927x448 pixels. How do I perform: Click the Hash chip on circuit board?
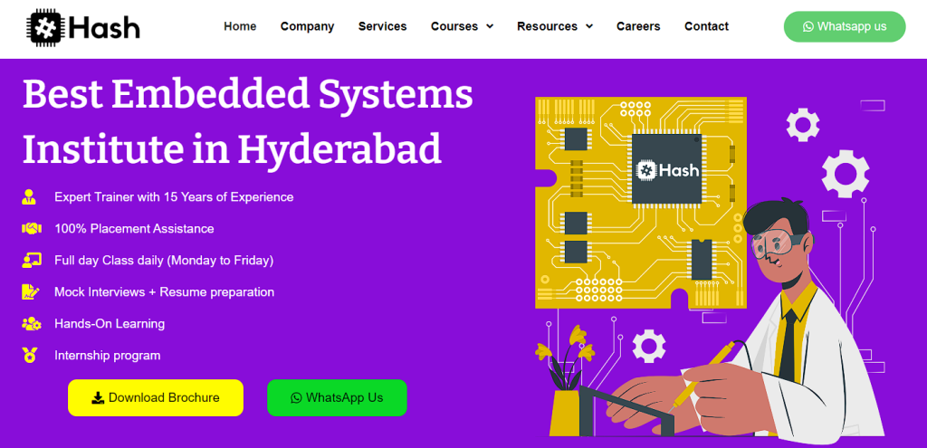tap(667, 170)
